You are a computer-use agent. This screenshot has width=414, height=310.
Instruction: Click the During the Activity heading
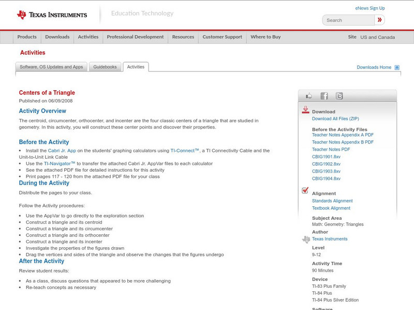44,183
